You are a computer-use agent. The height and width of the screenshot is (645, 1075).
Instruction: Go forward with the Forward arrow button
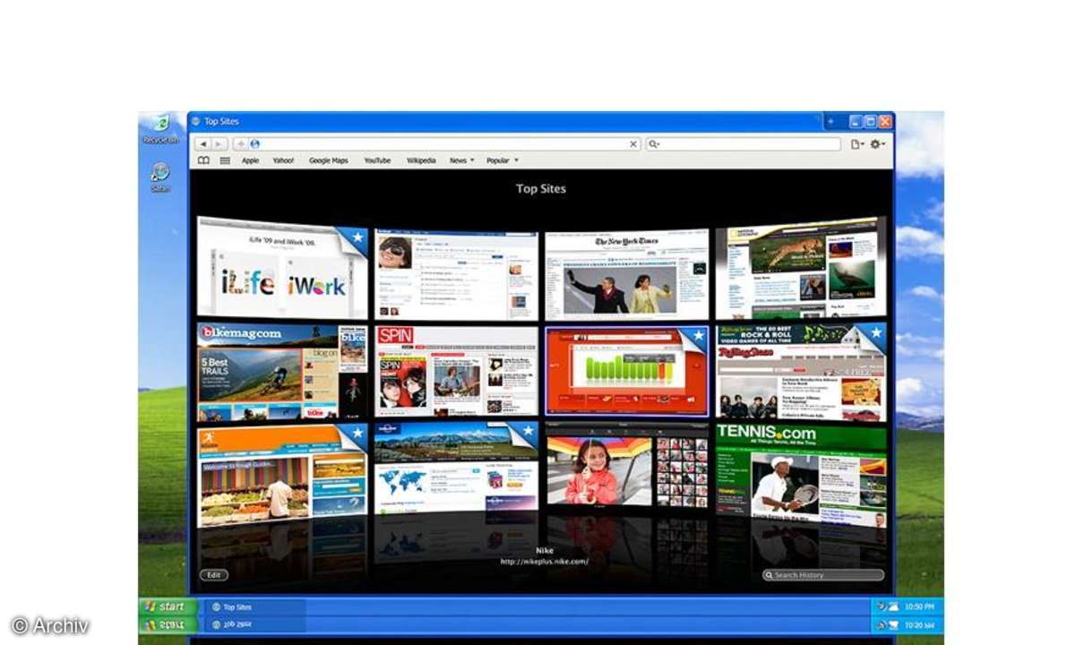(x=219, y=143)
